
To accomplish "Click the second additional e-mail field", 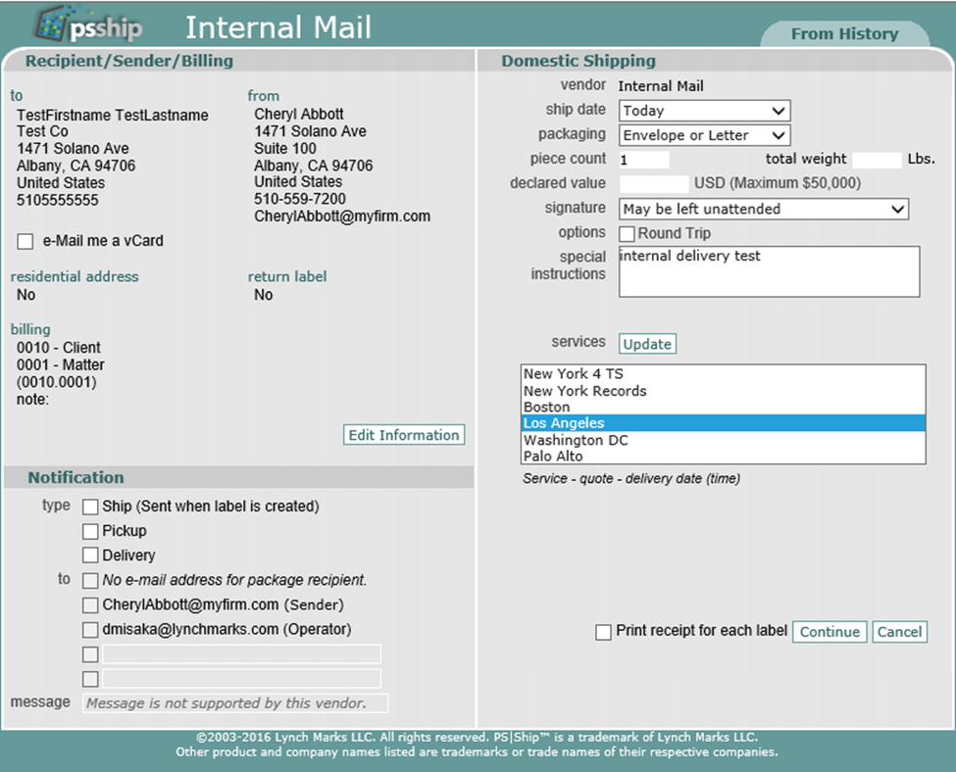I will [x=241, y=679].
